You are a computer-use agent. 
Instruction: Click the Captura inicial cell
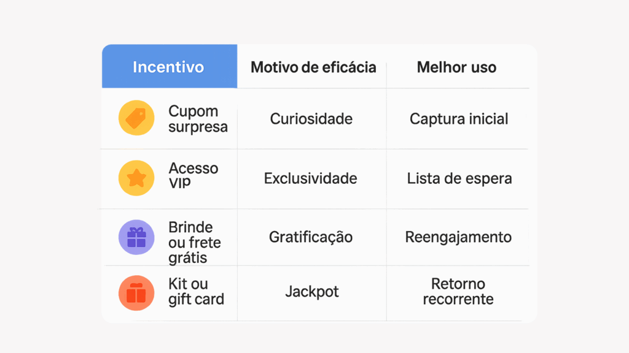(459, 118)
